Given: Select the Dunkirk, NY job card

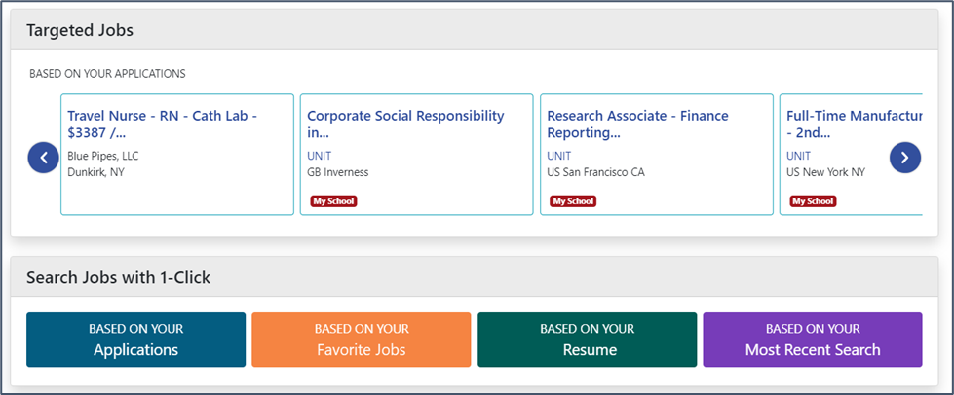Looking at the screenshot, I should tap(177, 155).
